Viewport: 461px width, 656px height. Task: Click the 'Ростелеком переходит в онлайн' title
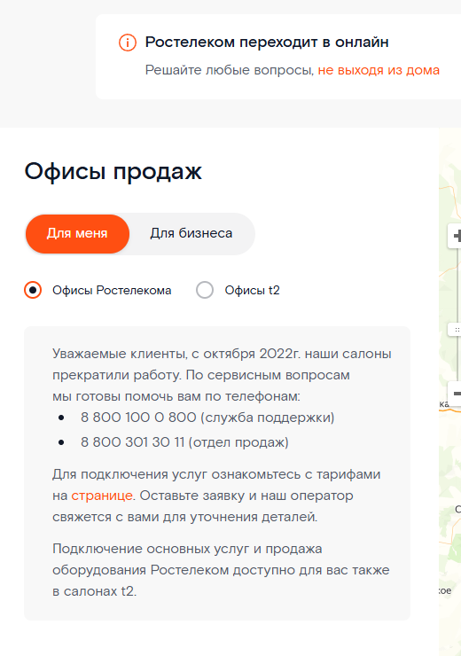267,43
